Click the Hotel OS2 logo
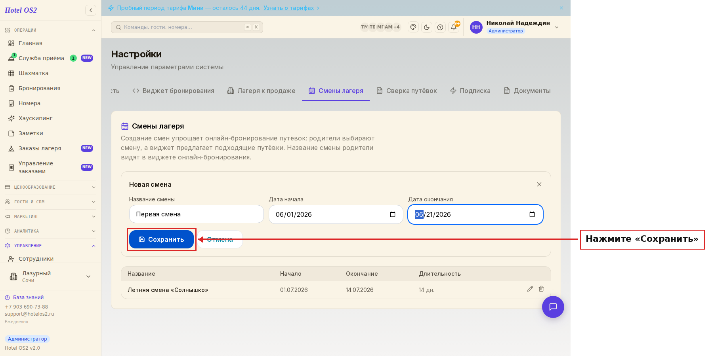 click(x=21, y=10)
